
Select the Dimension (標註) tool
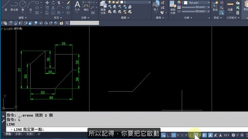(86, 6)
